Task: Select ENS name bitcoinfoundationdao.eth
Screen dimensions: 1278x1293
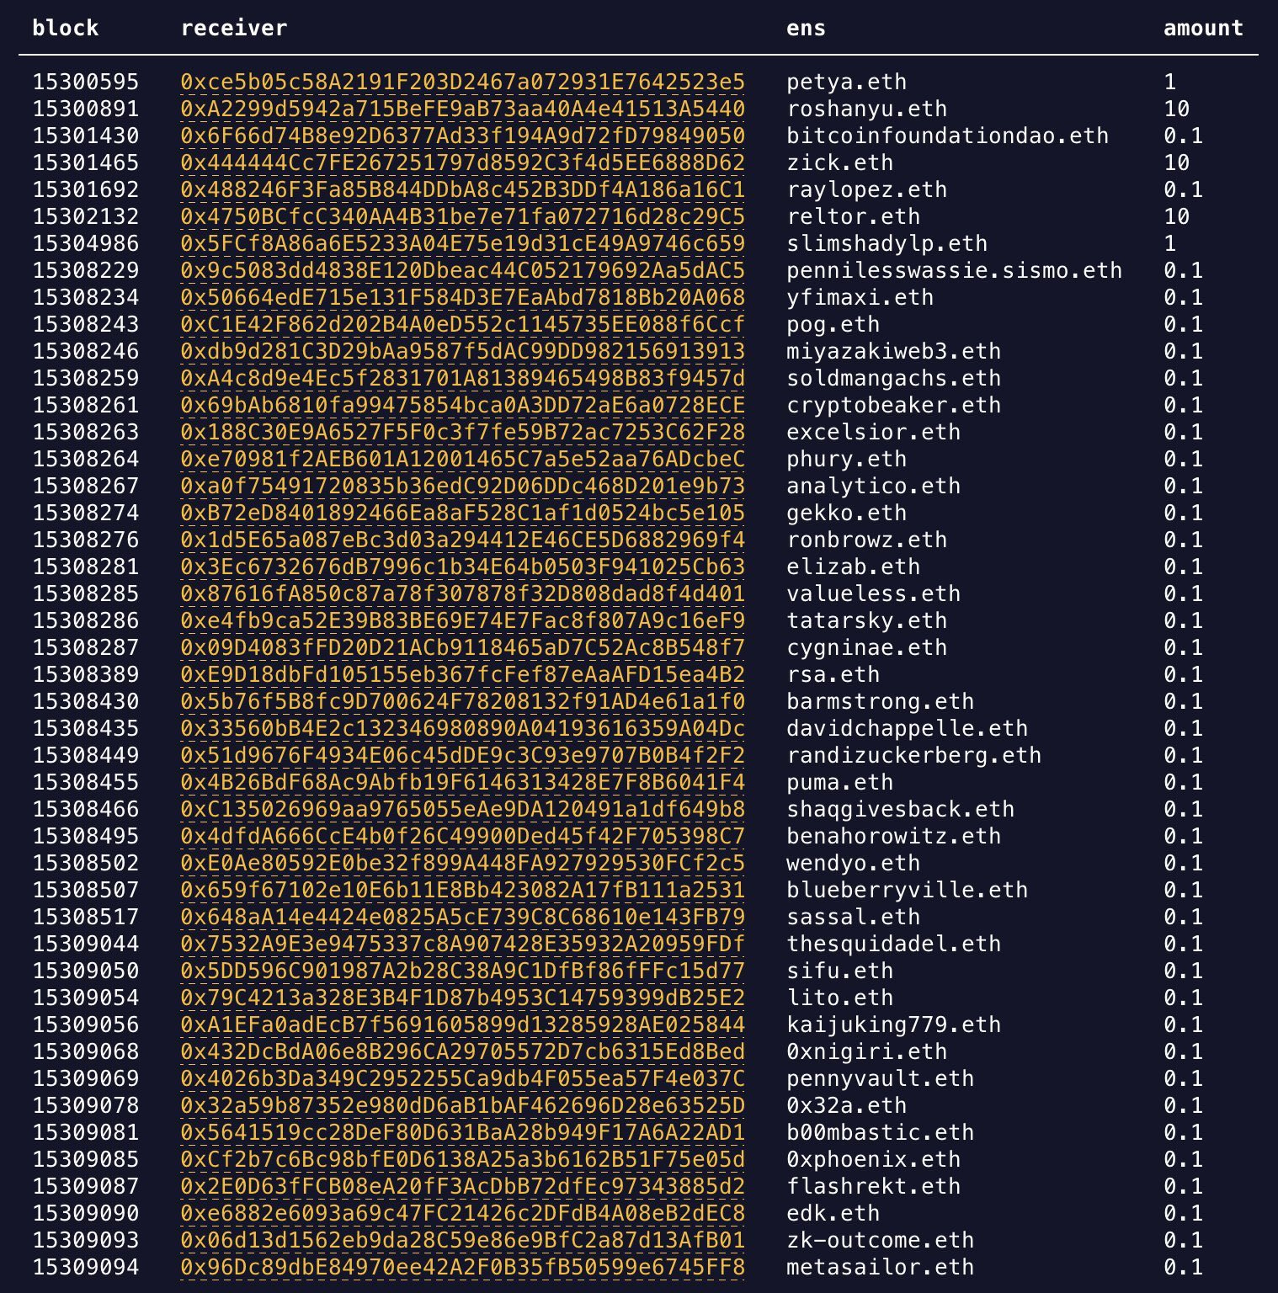Action: click(948, 136)
